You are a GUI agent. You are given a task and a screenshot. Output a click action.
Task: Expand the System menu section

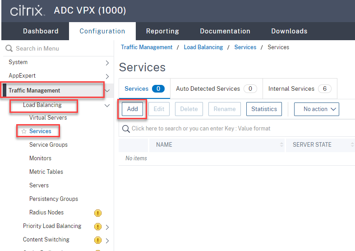tap(107, 62)
